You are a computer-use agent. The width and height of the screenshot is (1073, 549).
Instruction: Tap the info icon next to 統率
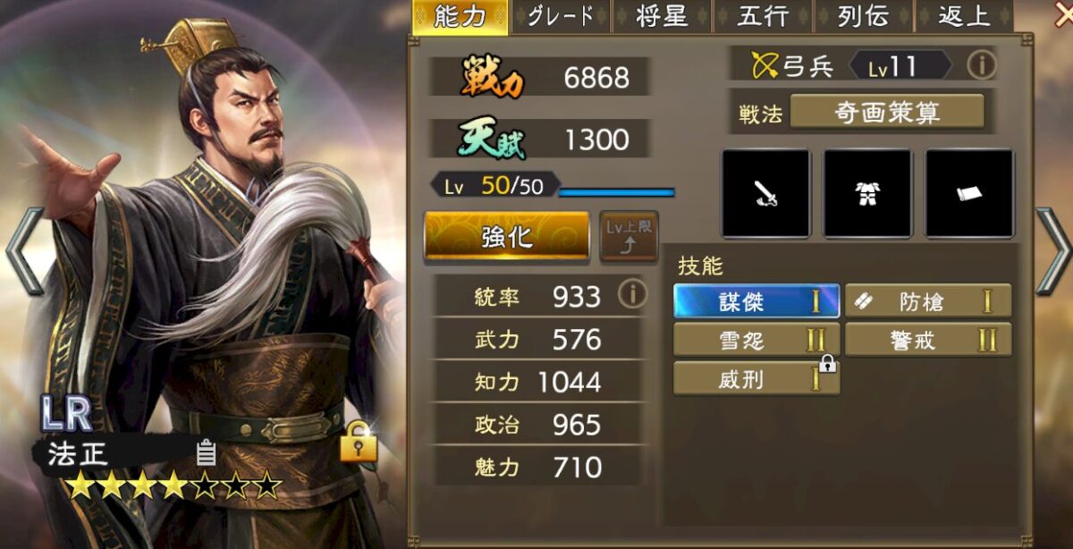[x=632, y=294]
